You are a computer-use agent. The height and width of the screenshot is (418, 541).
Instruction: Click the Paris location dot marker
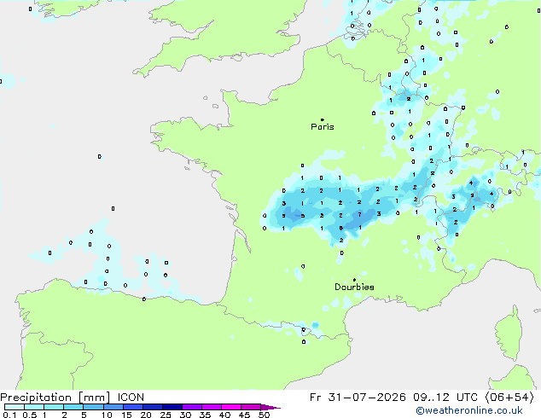[323, 119]
